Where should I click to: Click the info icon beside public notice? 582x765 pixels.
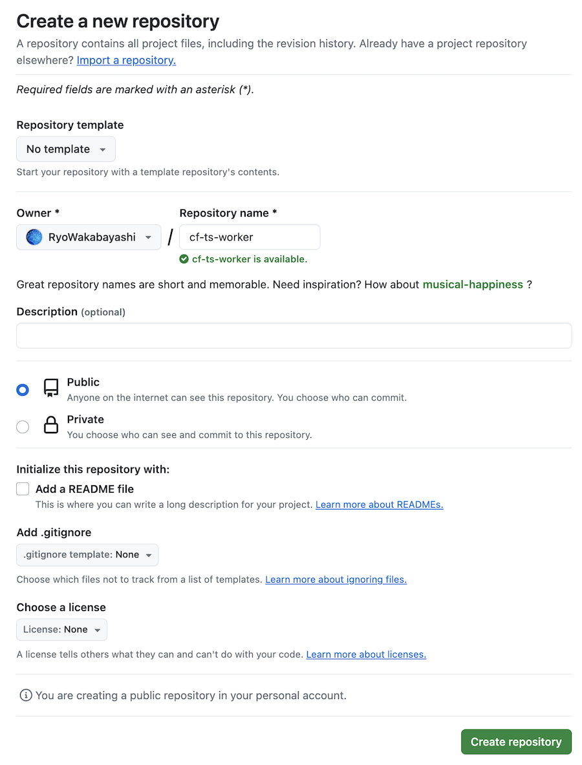pyautogui.click(x=25, y=696)
